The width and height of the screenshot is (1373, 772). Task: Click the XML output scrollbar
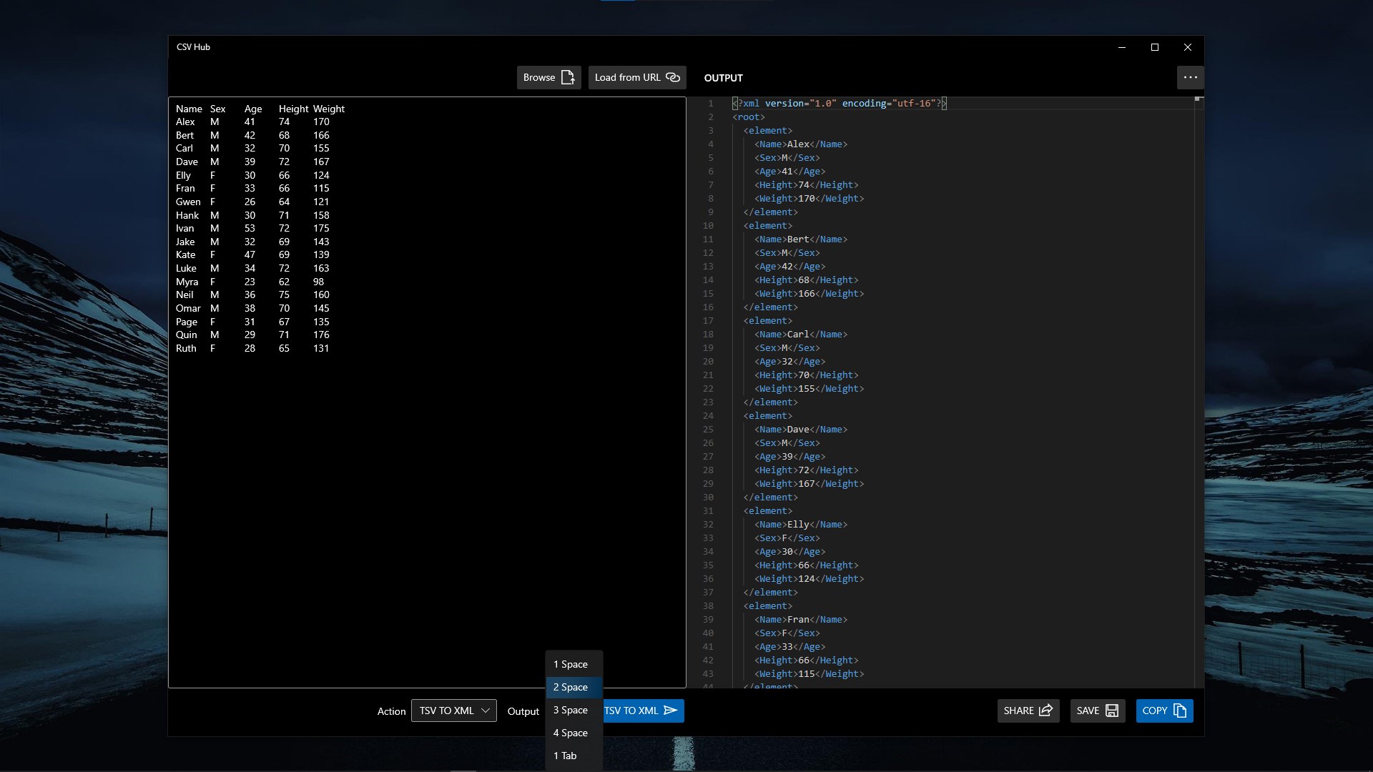(x=1199, y=392)
